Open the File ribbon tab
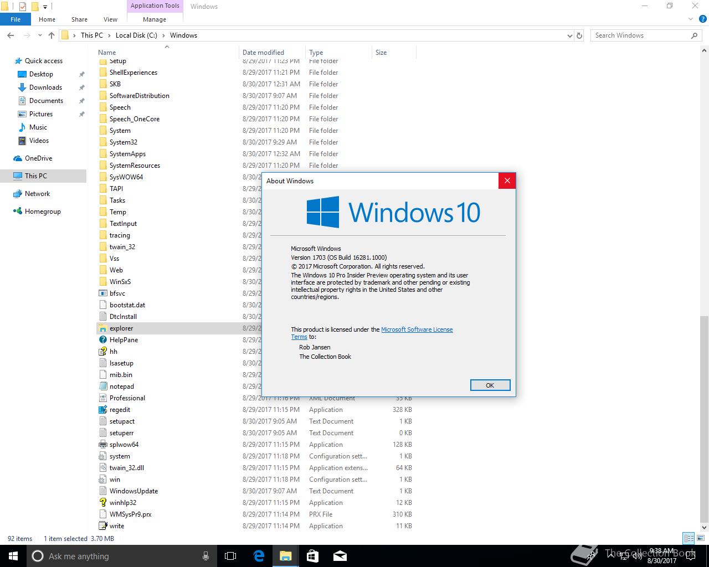Screen dimensions: 709x567 (x=16, y=19)
